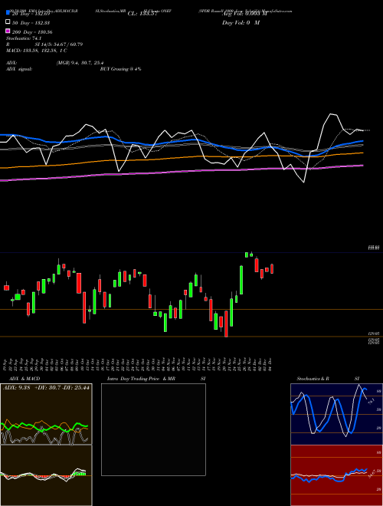Click the 'MACD: 133.38, 132.38, 1 C' line
Viewport: 383px width, 506px height.
pos(37,51)
